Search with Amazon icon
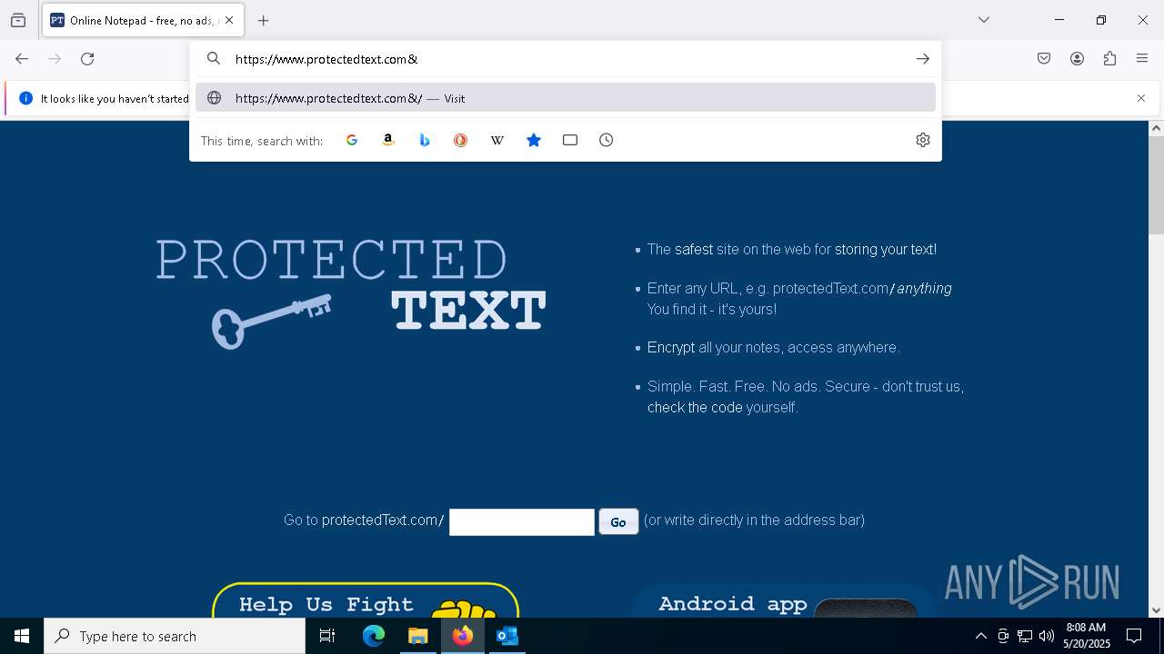 [388, 140]
